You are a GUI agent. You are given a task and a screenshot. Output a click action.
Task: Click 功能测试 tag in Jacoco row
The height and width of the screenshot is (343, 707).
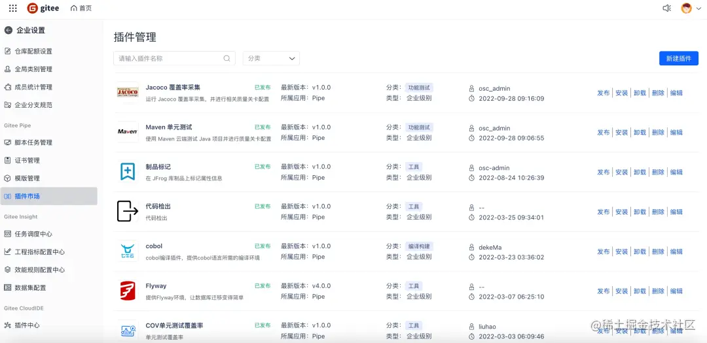coord(419,88)
